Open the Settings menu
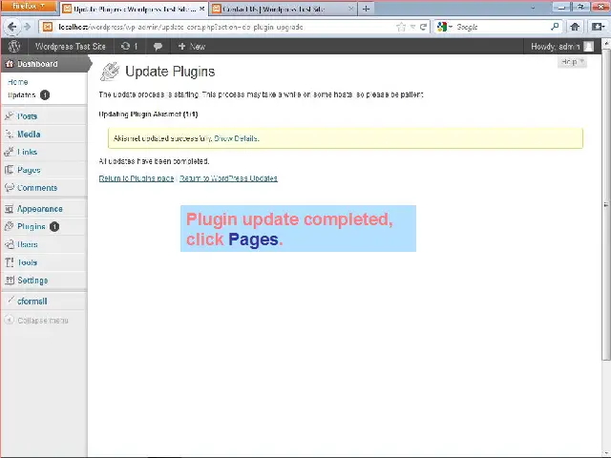The image size is (611, 458). [x=32, y=281]
